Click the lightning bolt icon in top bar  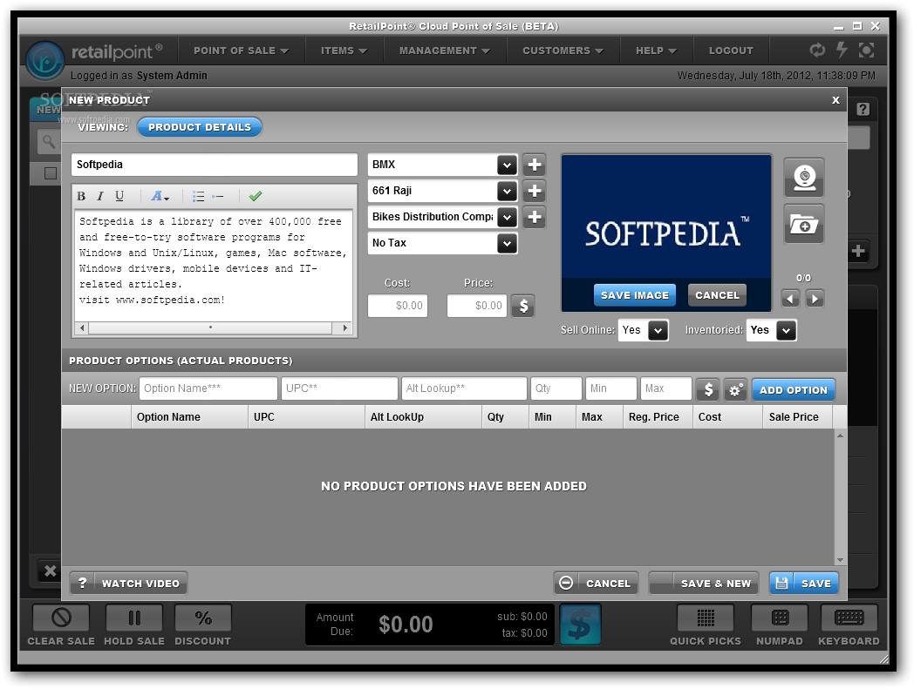tap(842, 51)
